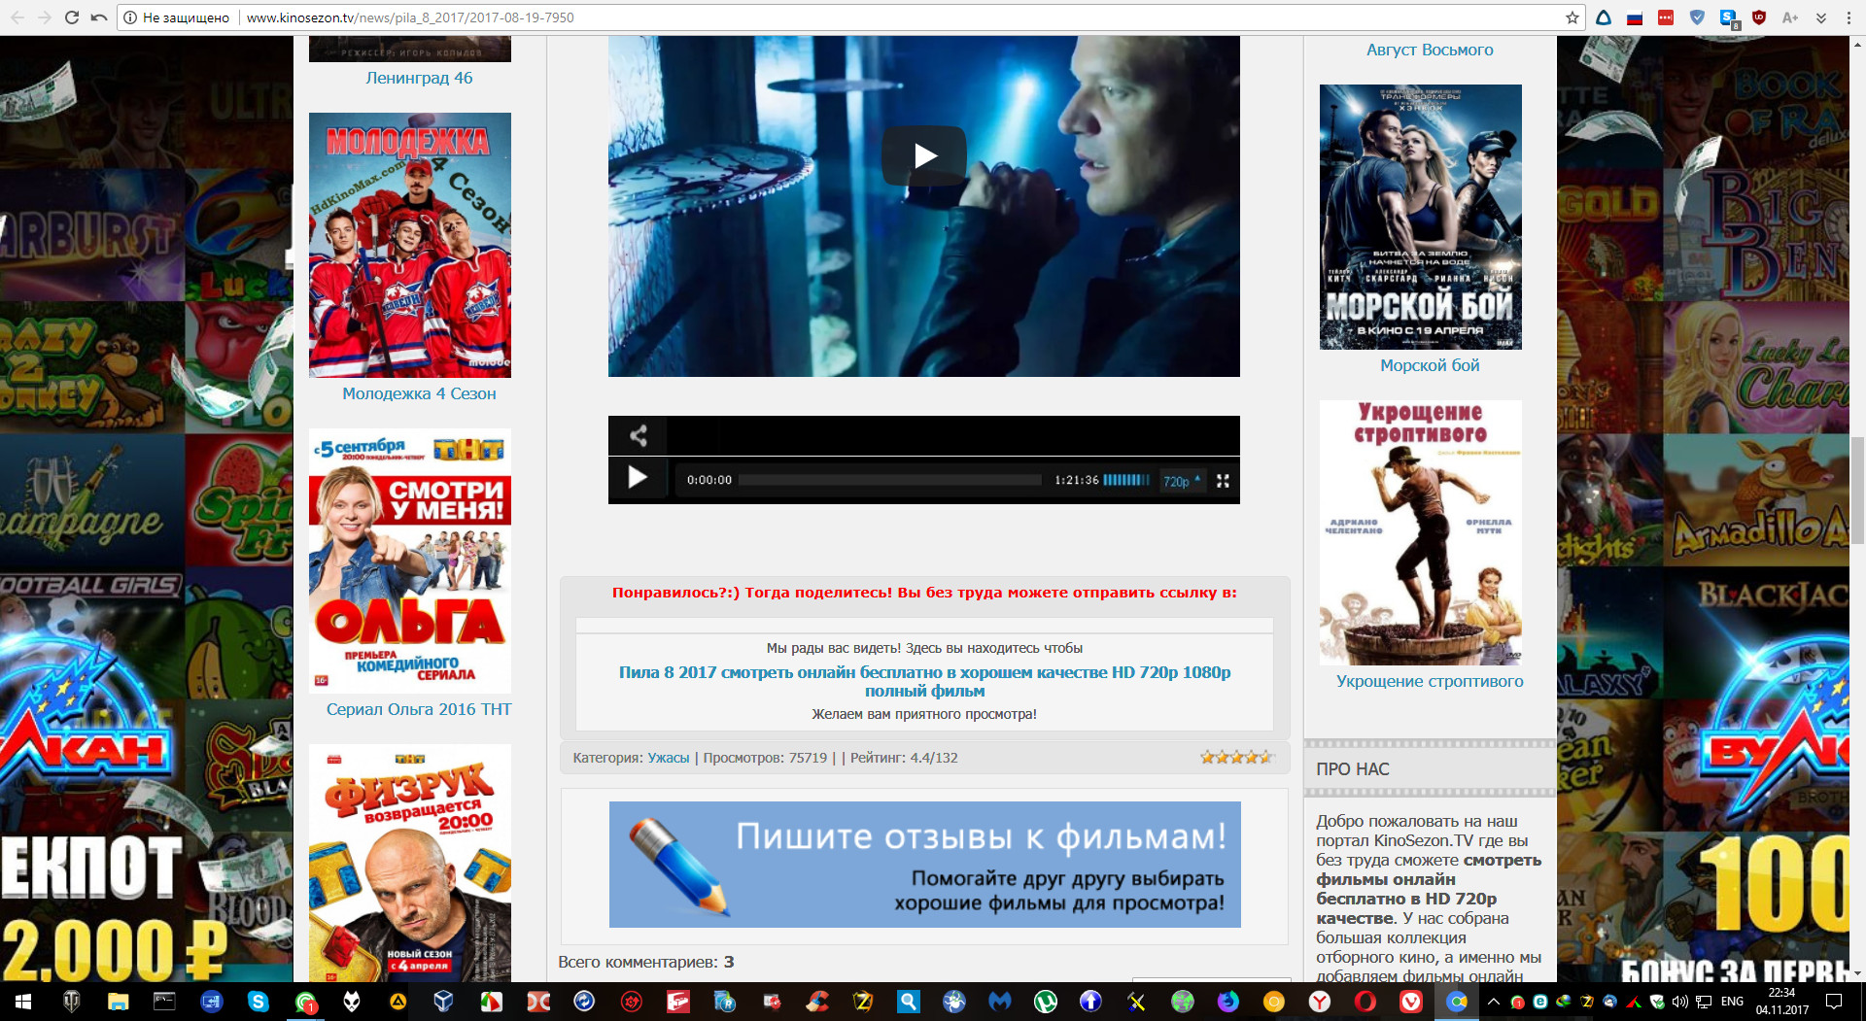The width and height of the screenshot is (1866, 1021).
Task: Enter fullscreen mode in the video player
Action: (1223, 481)
